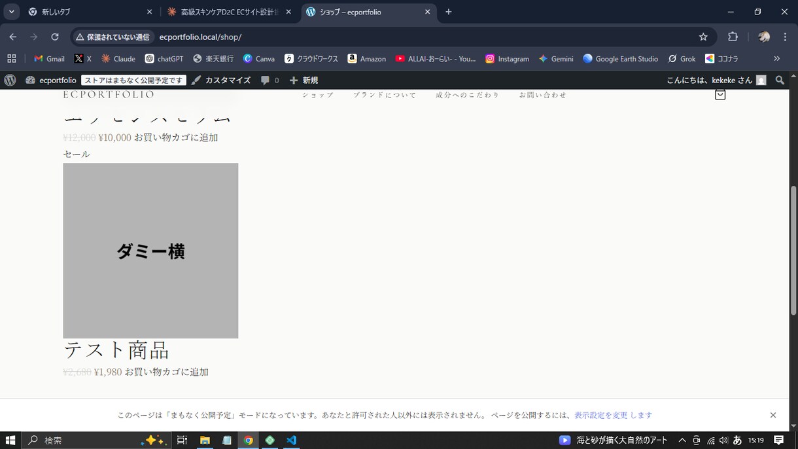Open the 楽天銀行 bookmark

213,58
